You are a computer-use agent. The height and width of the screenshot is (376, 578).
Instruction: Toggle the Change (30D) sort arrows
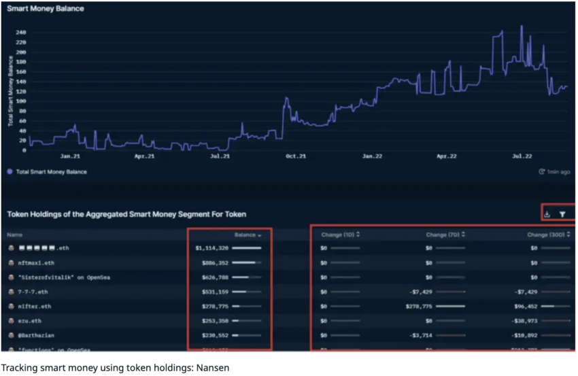coord(568,235)
